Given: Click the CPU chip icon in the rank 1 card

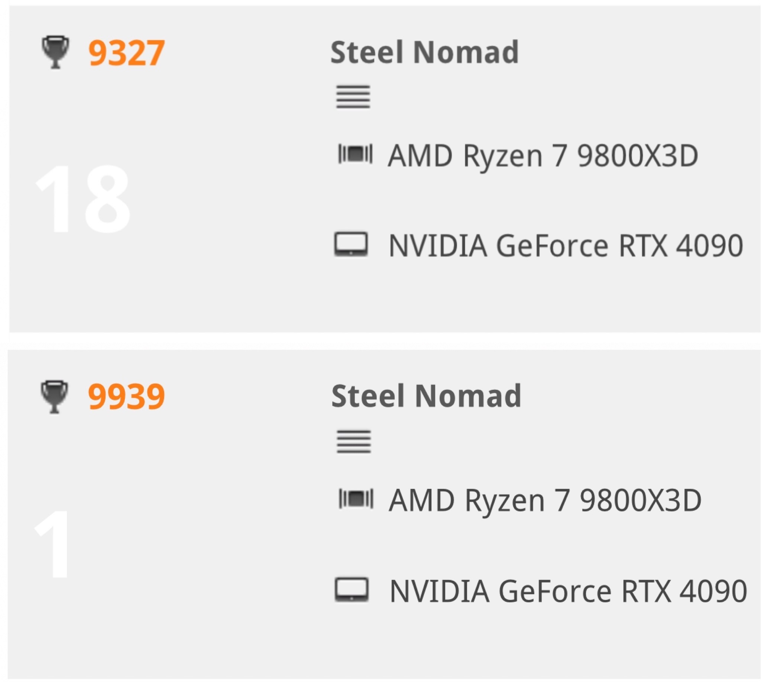Looking at the screenshot, I should point(355,499).
